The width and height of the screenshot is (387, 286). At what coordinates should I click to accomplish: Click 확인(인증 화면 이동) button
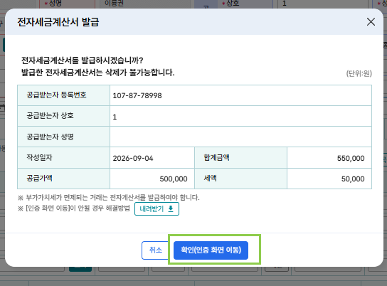tap(211, 250)
